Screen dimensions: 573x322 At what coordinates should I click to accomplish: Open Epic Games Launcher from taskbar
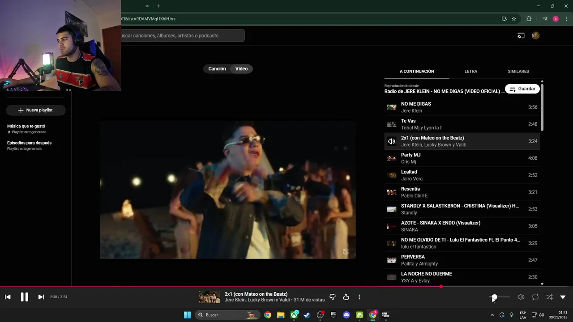click(x=333, y=315)
